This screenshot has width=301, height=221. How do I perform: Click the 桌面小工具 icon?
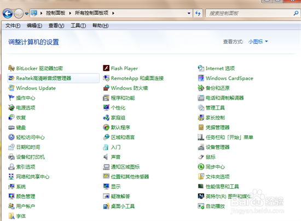click(106, 206)
